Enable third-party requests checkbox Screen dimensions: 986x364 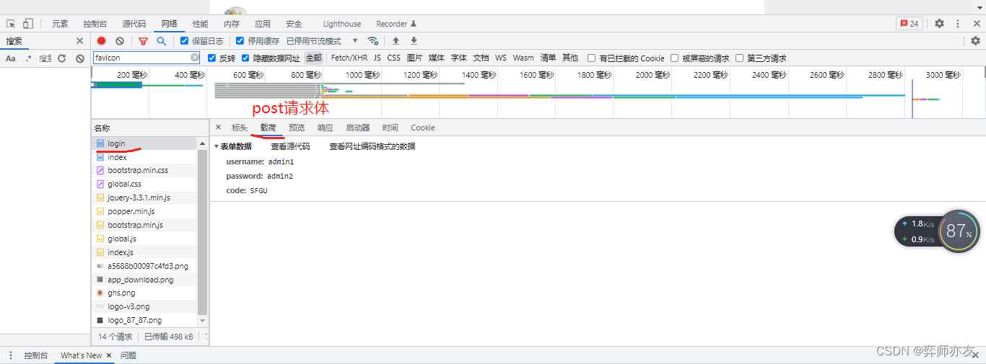click(x=739, y=58)
